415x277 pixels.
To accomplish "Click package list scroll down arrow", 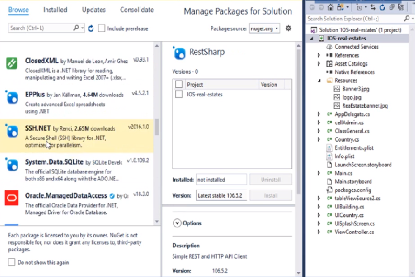I will click(156, 222).
